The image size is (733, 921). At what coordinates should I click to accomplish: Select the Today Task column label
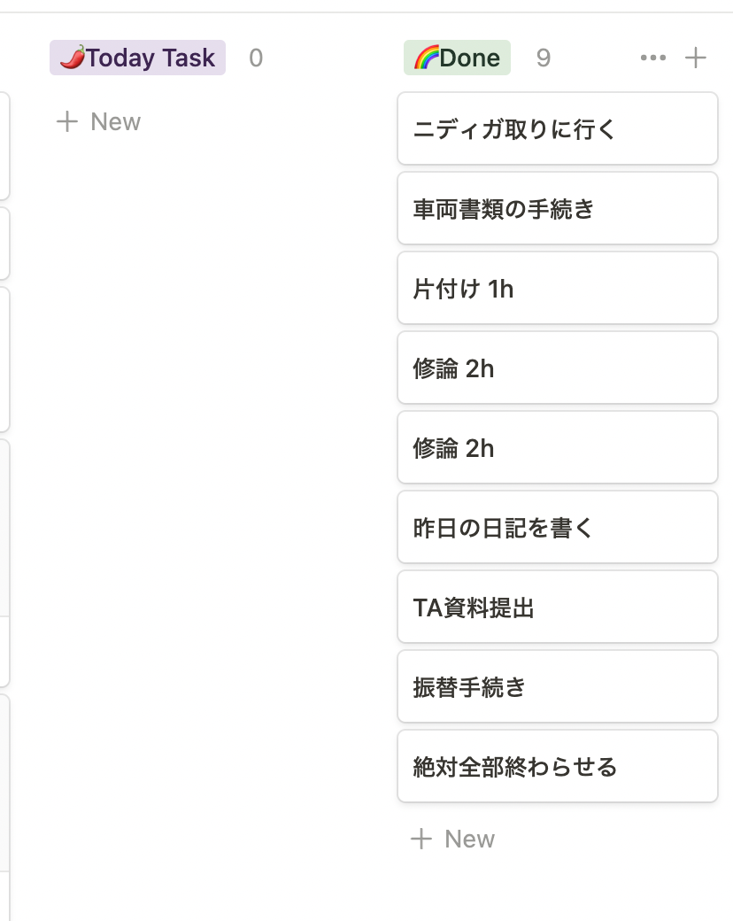137,58
